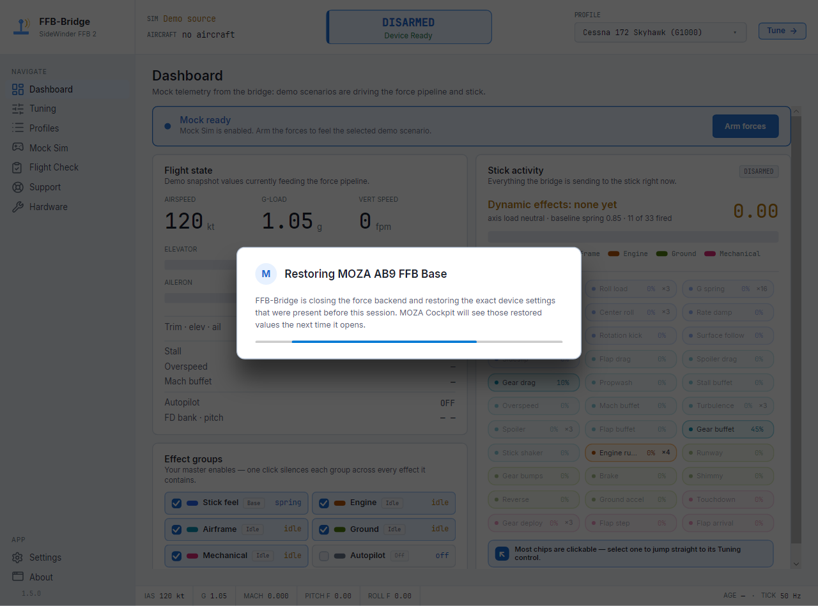Click the scrollbar up arrow
Screen dimensions: 818x606
(796, 111)
